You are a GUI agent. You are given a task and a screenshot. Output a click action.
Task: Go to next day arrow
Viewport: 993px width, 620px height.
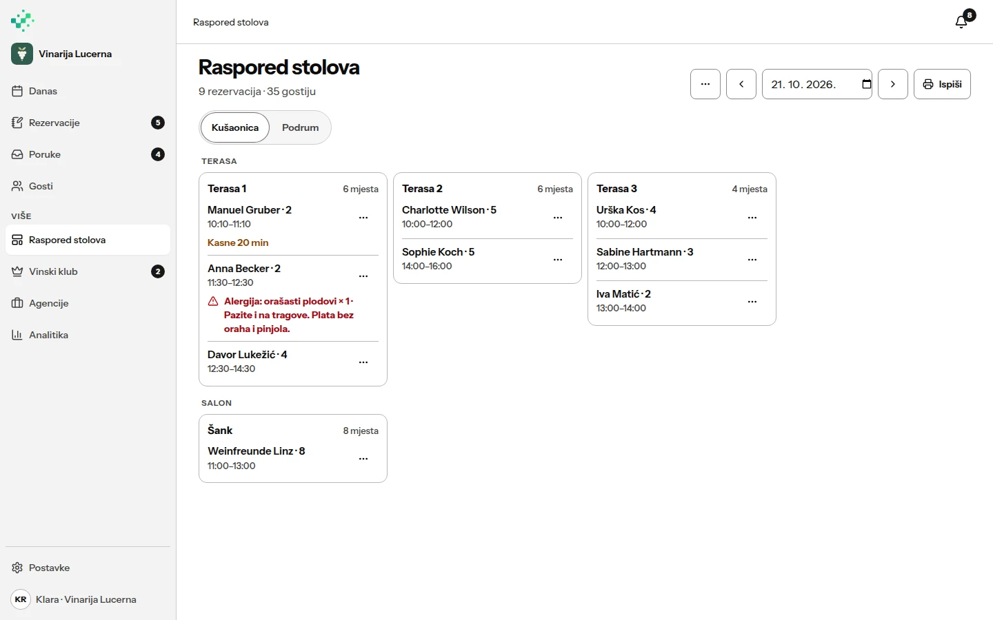click(893, 84)
